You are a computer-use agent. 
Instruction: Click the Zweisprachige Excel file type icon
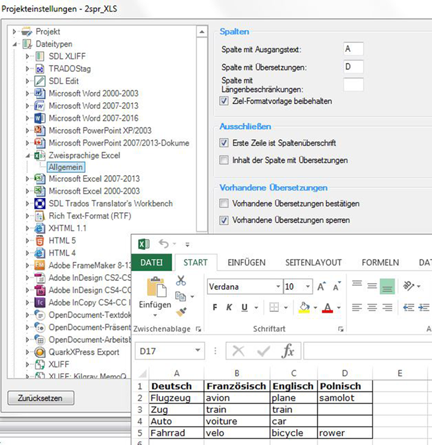click(40, 156)
